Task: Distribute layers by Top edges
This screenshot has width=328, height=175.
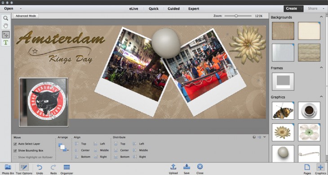Action: pos(120,144)
